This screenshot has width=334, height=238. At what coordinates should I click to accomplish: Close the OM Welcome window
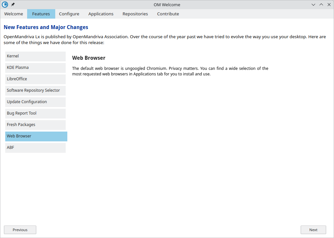[x=329, y=5]
